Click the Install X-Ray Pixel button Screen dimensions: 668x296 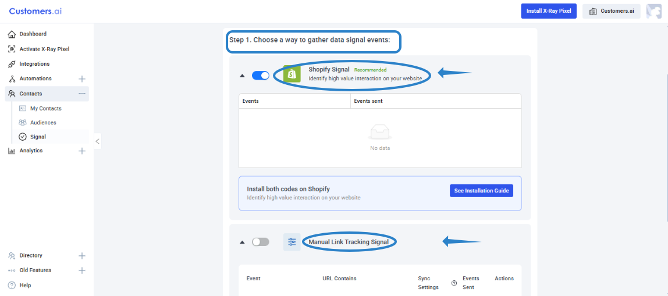(549, 12)
